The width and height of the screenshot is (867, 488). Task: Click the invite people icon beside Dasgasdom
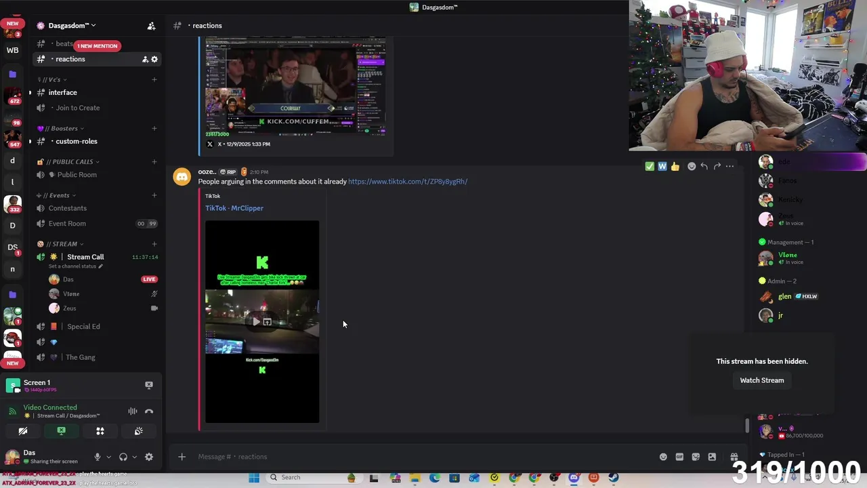(151, 26)
